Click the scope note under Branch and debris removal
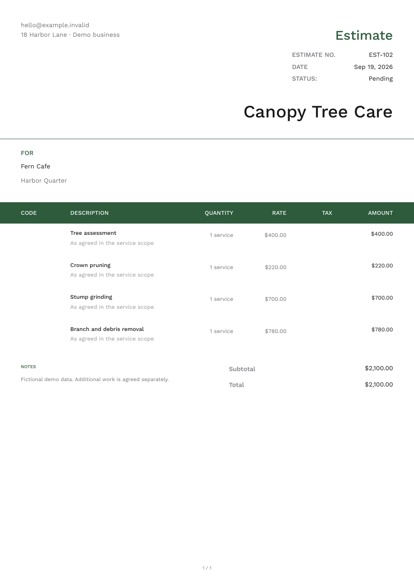414x585 pixels. click(x=112, y=339)
